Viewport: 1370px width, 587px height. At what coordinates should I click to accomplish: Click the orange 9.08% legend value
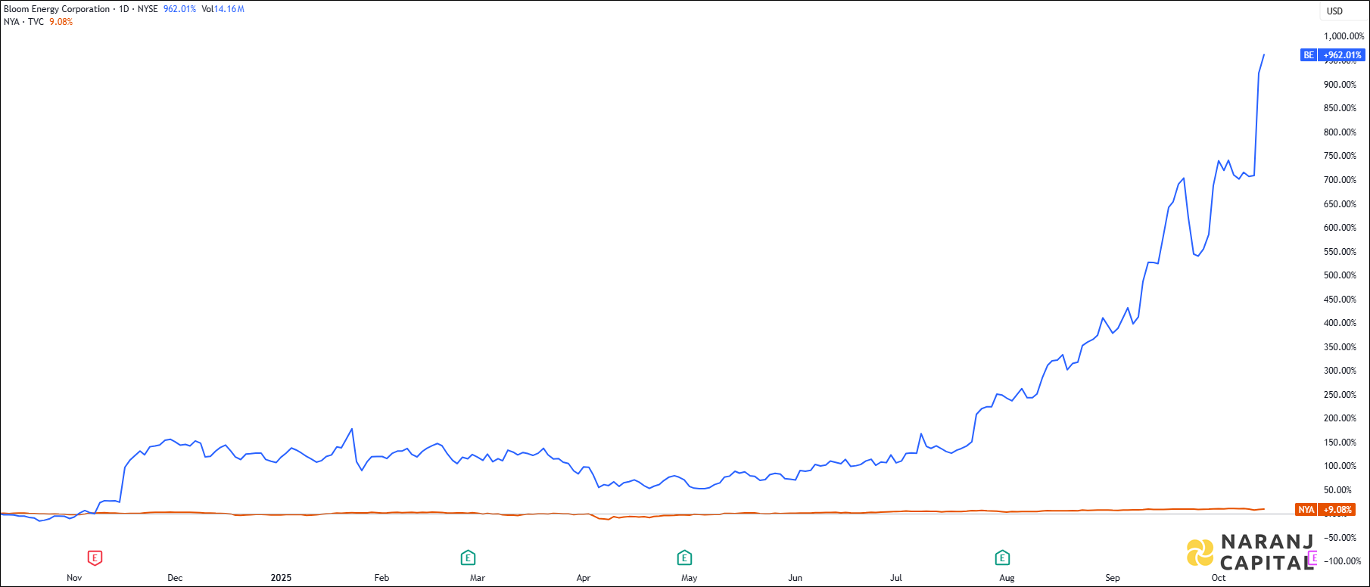click(61, 22)
